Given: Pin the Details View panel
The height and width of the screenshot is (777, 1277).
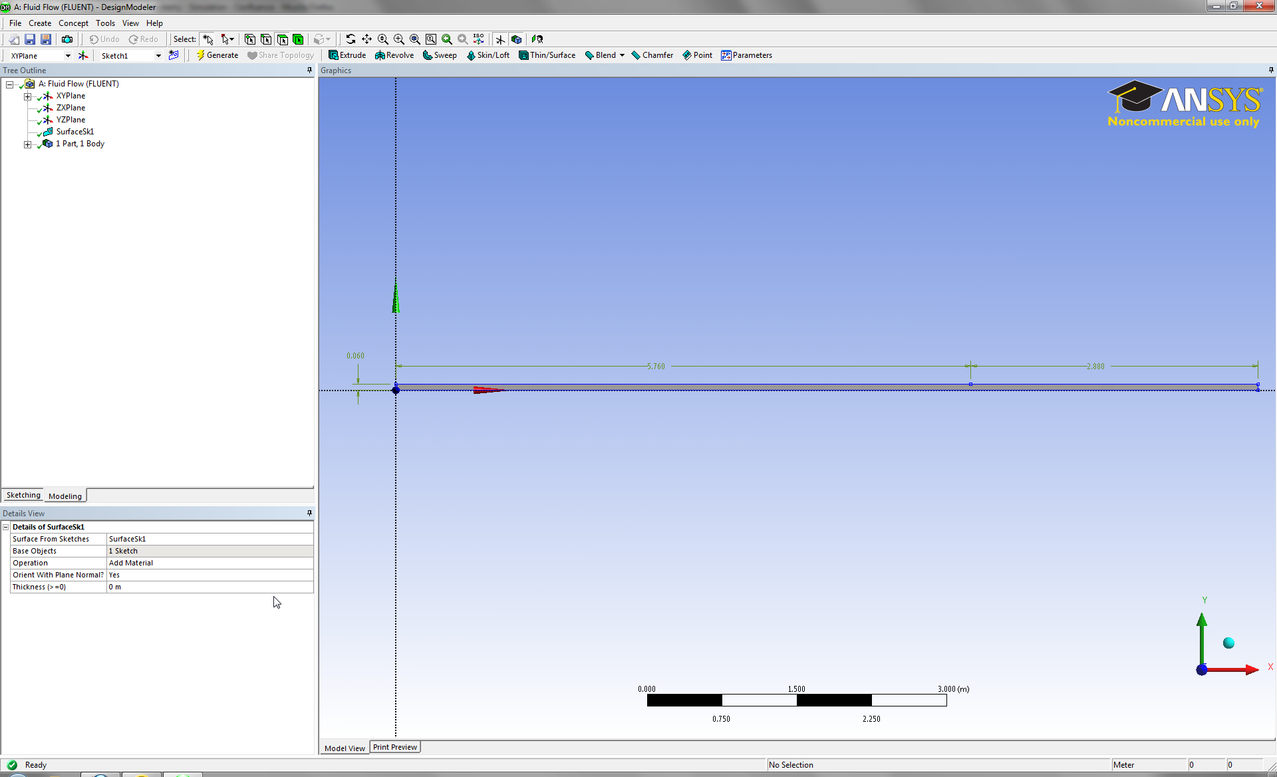Looking at the screenshot, I should [309, 513].
